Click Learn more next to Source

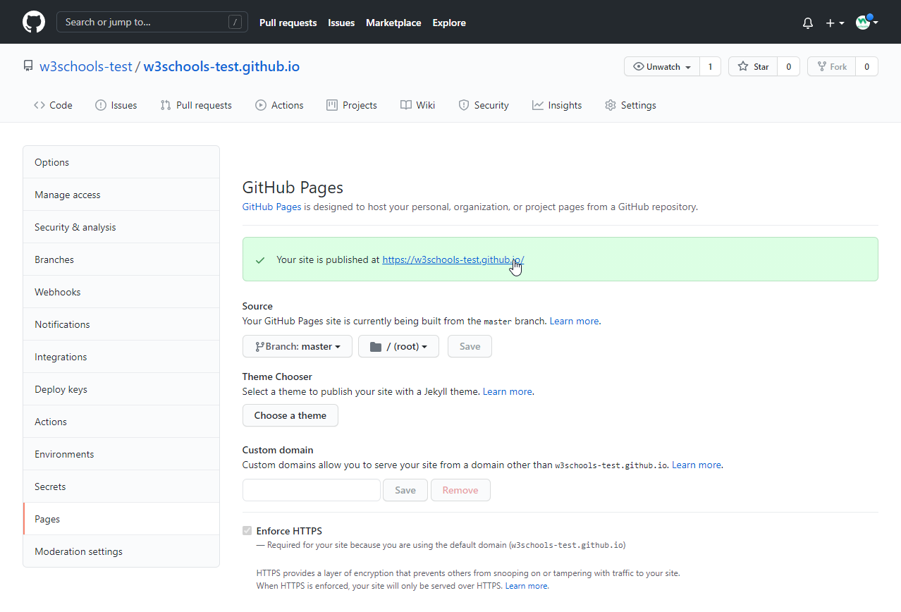click(574, 321)
